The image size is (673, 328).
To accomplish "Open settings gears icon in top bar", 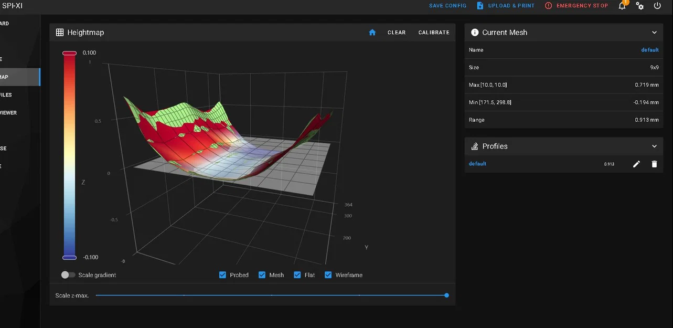I will (640, 6).
